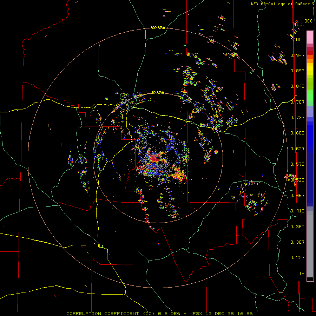Click the 0.680 legend value
316x316 pixels.
tap(297, 133)
